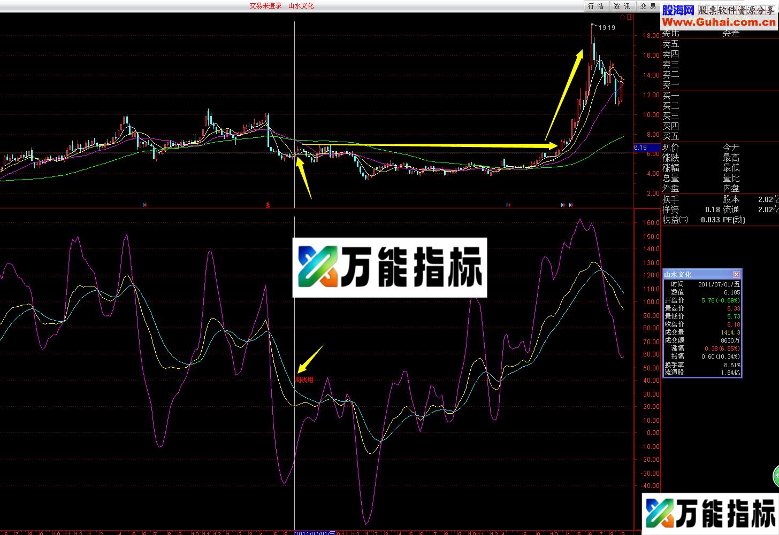Click the double-arrow pair at divider's far right
Image resolution: width=779 pixels, height=535 pixels.
tap(566, 205)
